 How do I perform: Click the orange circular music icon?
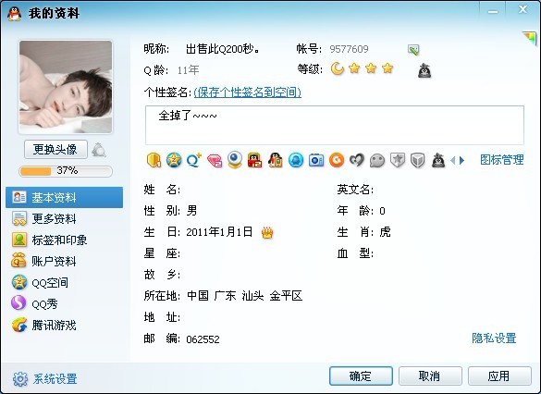(x=337, y=160)
